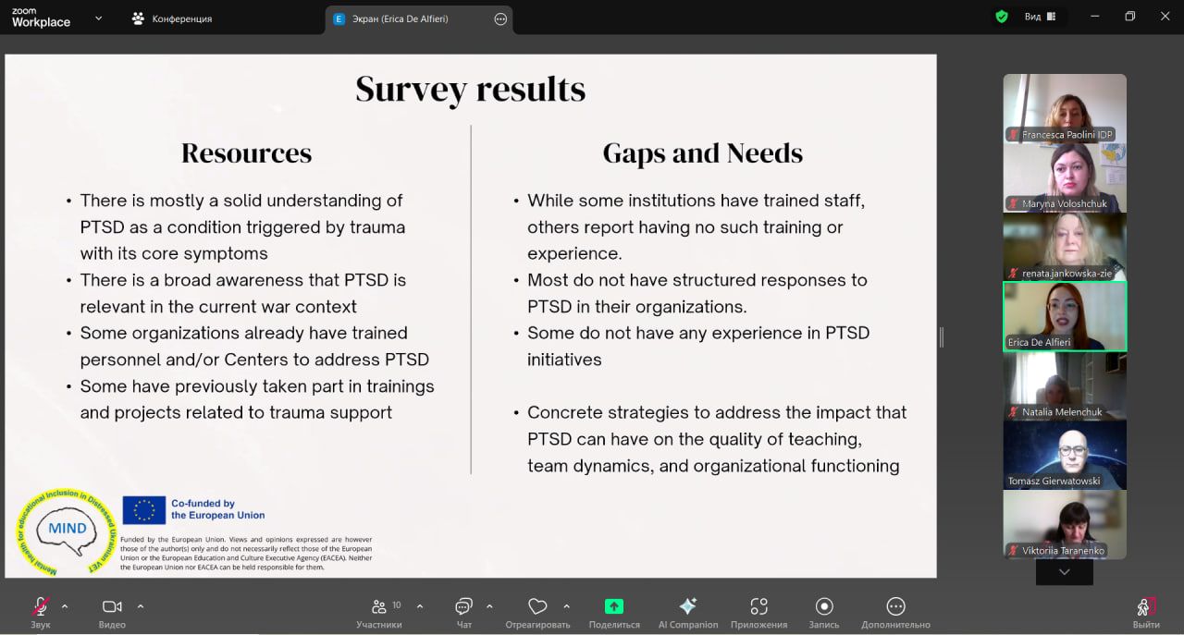Expand video options arrow next to Видео

click(141, 606)
